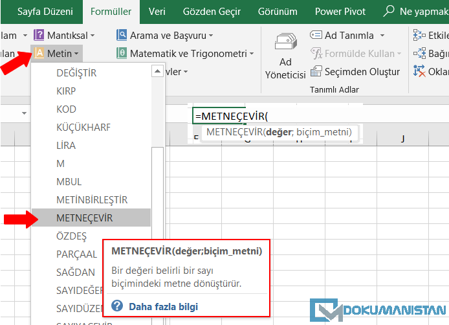Choose MBUL from the list
The width and height of the screenshot is (449, 325).
tap(91, 182)
